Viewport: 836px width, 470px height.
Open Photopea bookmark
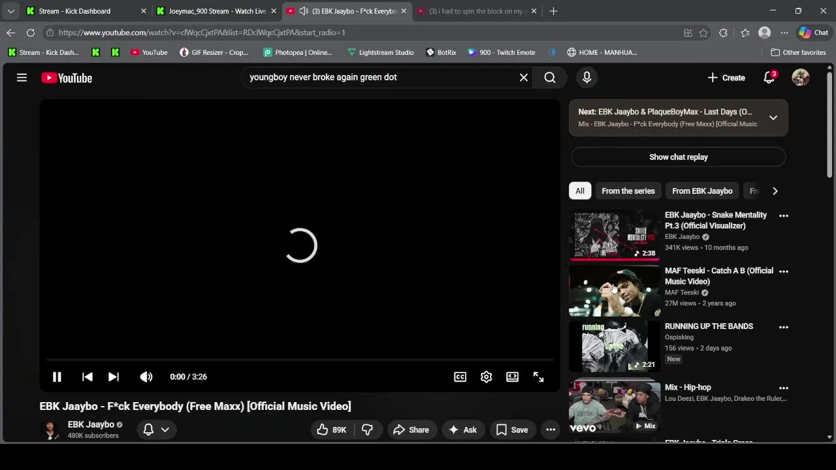click(297, 52)
